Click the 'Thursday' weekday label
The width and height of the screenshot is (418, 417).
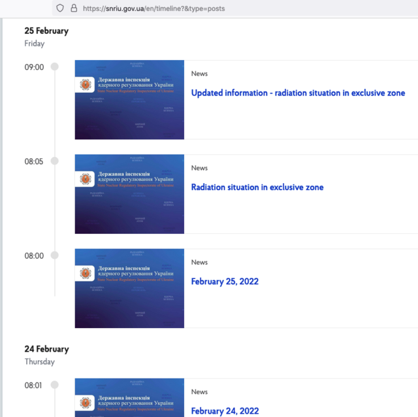point(39,362)
